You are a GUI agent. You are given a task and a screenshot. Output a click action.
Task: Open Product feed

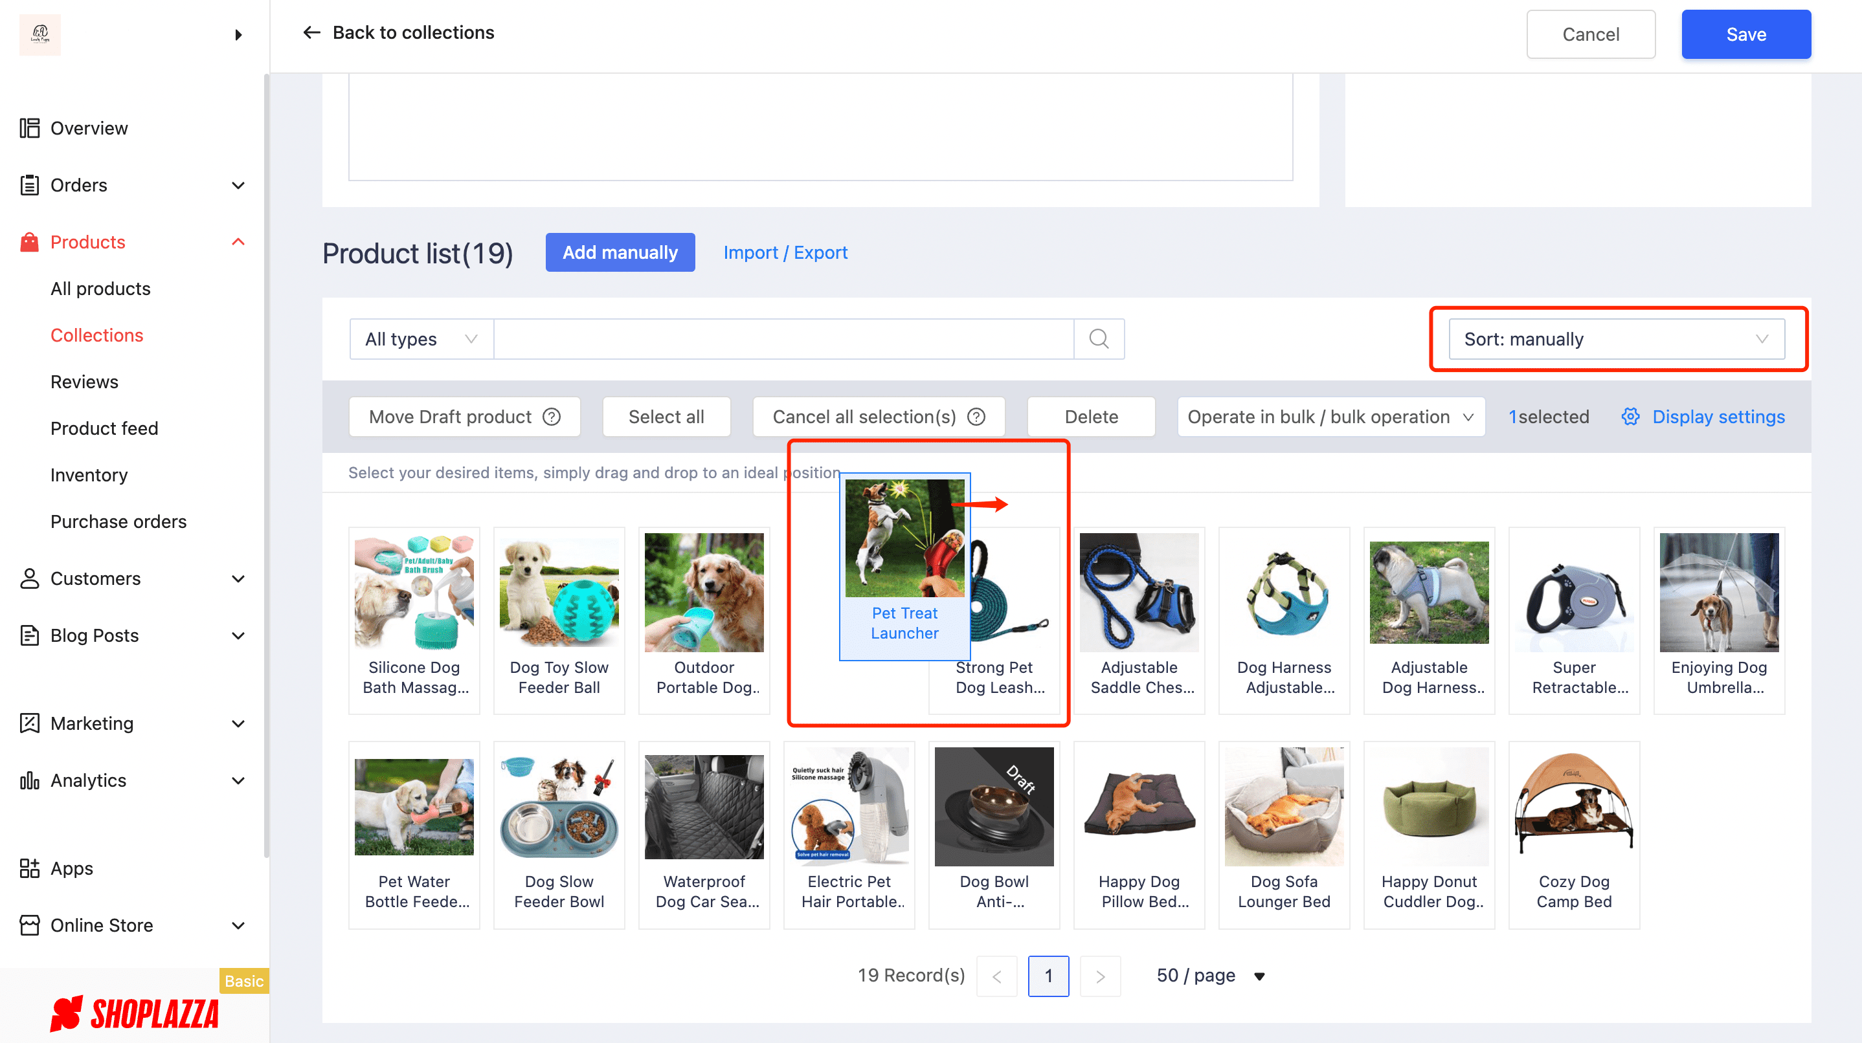104,428
